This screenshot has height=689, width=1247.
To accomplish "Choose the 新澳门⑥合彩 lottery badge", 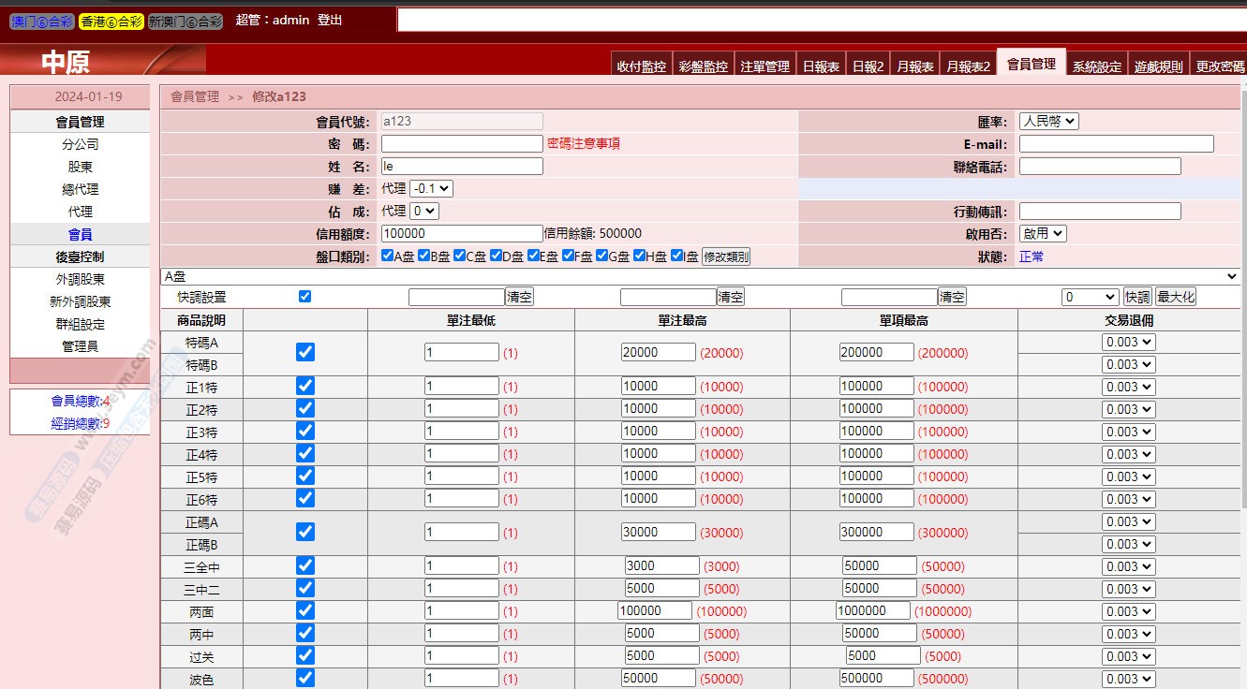I will click(186, 22).
